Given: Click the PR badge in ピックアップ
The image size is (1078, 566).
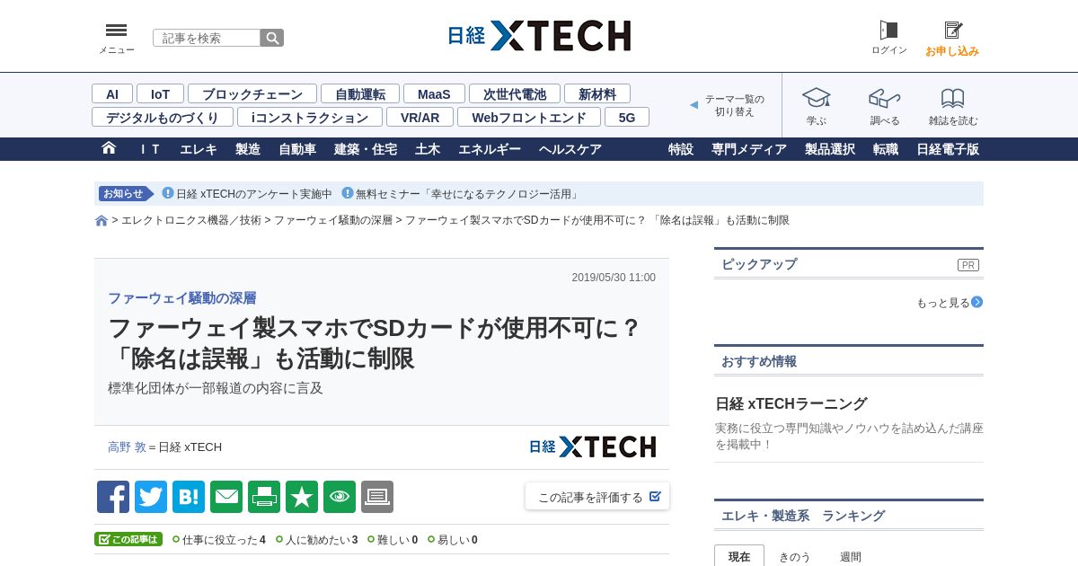Looking at the screenshot, I should point(968,265).
